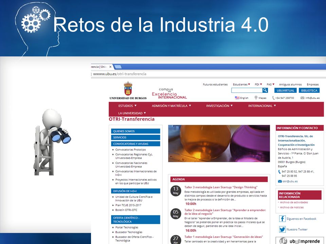This screenshot has height=244, width=326.
Task: Click OTRI-Transferencia. Vic. de Internacionalización contact link
Action: 296,140
